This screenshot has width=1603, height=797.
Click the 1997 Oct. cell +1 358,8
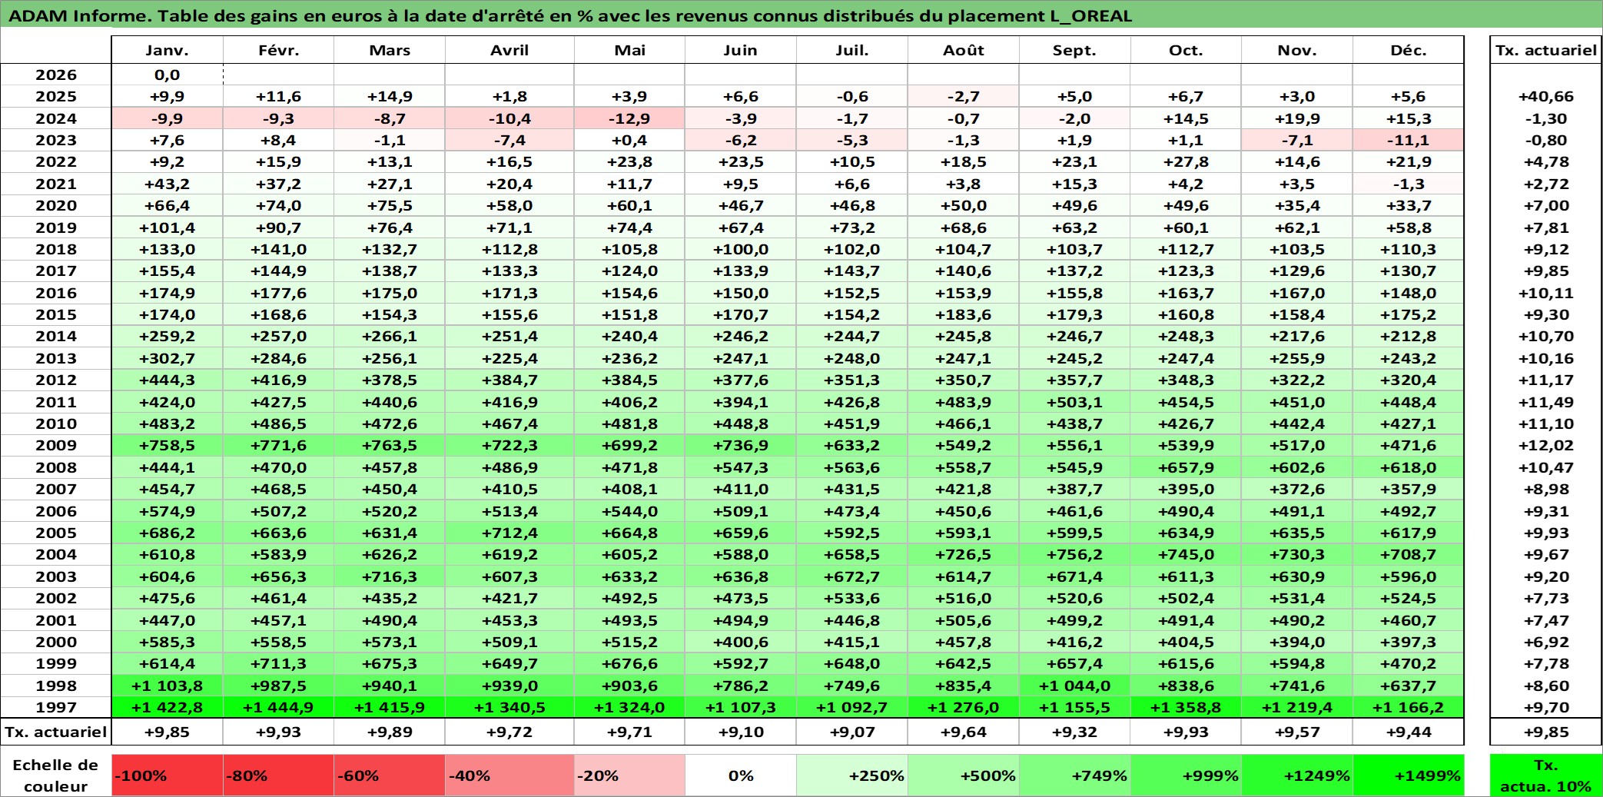click(x=1186, y=707)
